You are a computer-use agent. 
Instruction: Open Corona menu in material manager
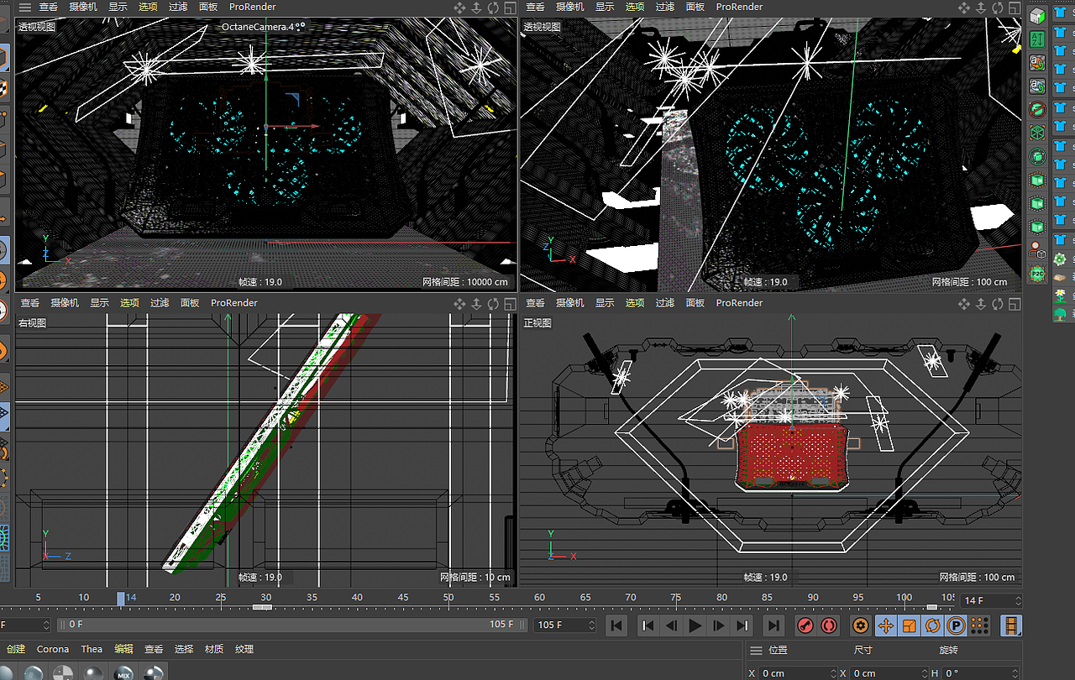53,649
